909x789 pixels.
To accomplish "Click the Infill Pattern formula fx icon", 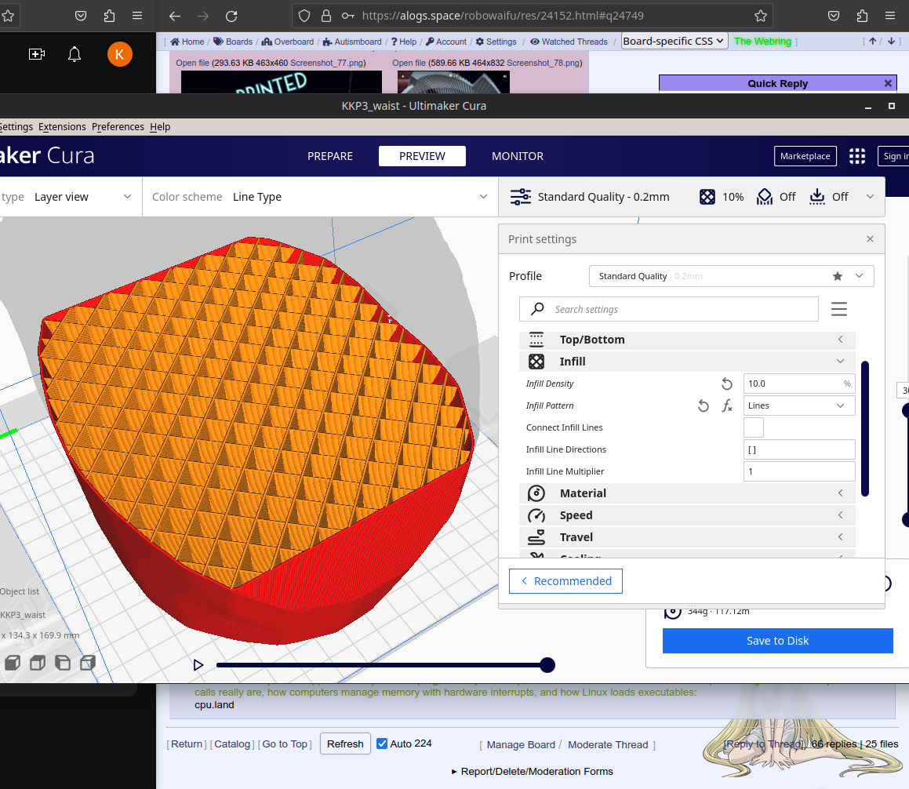I will [727, 405].
